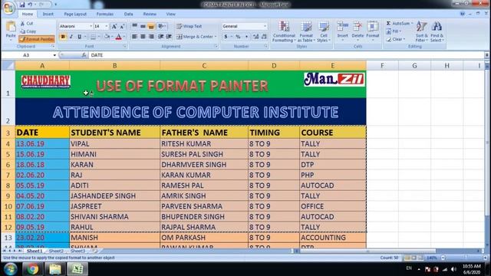Toggle Italic formatting
This screenshot has height=276, width=491.
pos(71,37)
